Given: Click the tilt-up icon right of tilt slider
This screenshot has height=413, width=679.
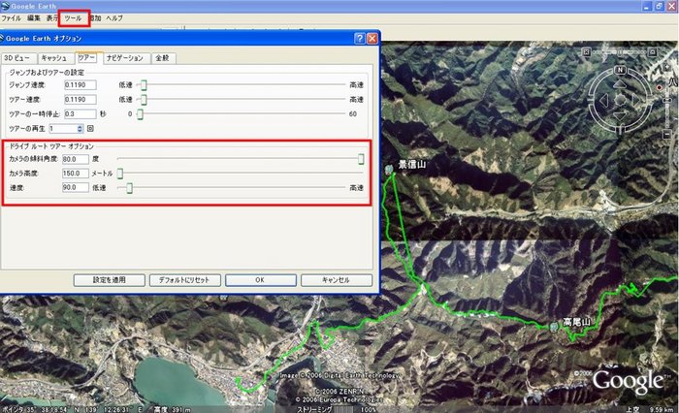Looking at the screenshot, I should click(652, 52).
